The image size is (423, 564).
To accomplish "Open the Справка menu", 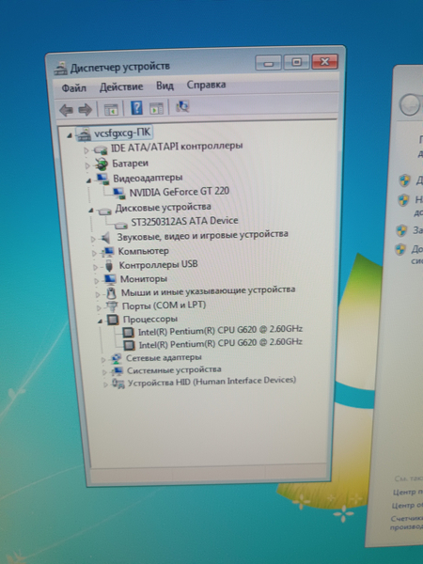I will point(206,85).
